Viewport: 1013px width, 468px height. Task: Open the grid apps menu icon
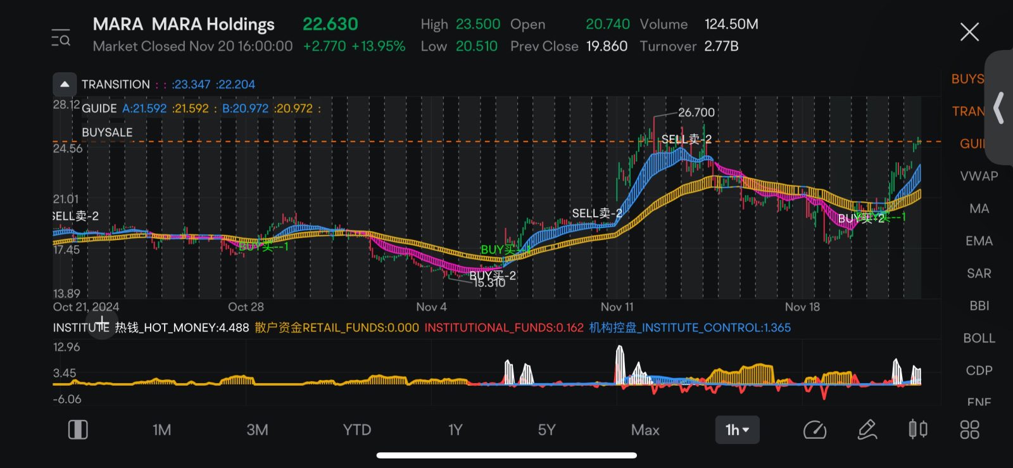(x=969, y=430)
